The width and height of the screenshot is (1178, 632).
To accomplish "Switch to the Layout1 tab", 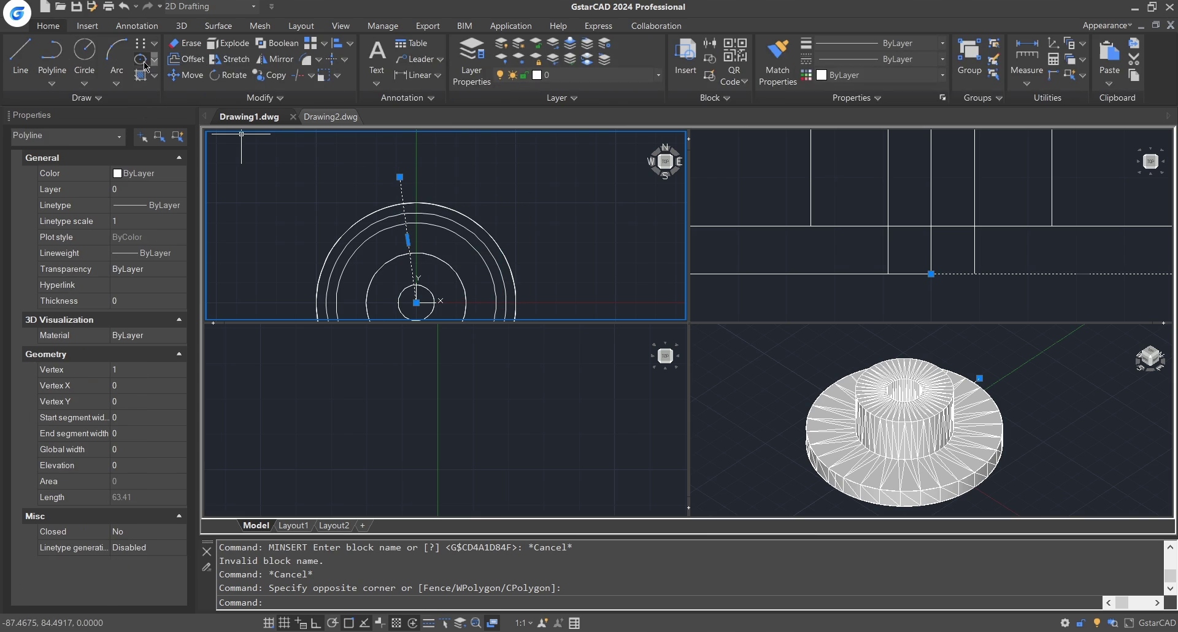I will [293, 525].
